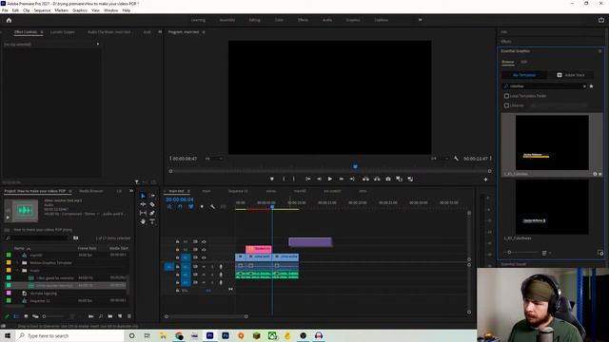Click the Adobe Stock button
Viewport: 609px width, 342px height.
(x=571, y=75)
